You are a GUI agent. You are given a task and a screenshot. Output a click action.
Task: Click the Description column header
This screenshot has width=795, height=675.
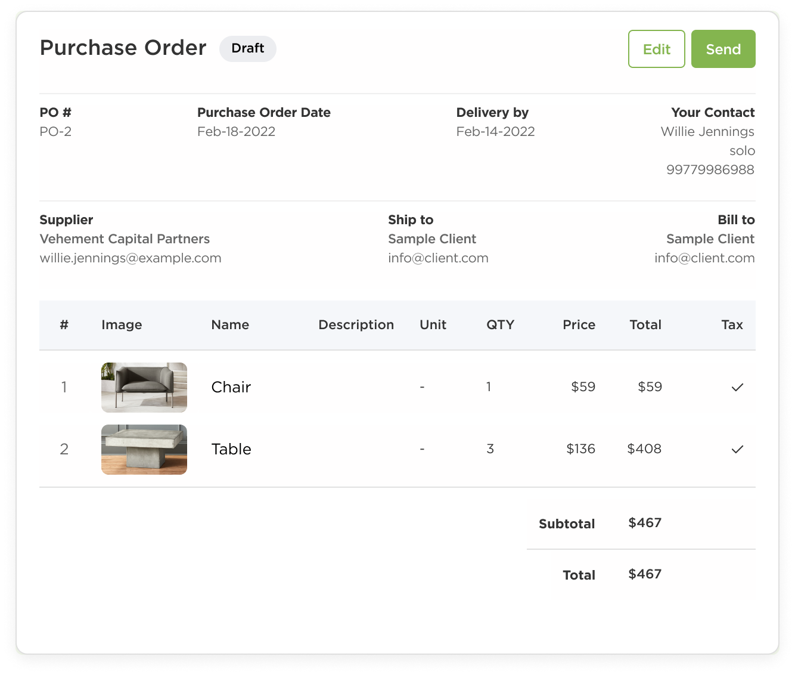tap(356, 324)
